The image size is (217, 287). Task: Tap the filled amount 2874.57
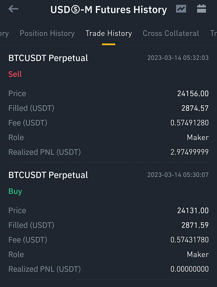click(195, 108)
